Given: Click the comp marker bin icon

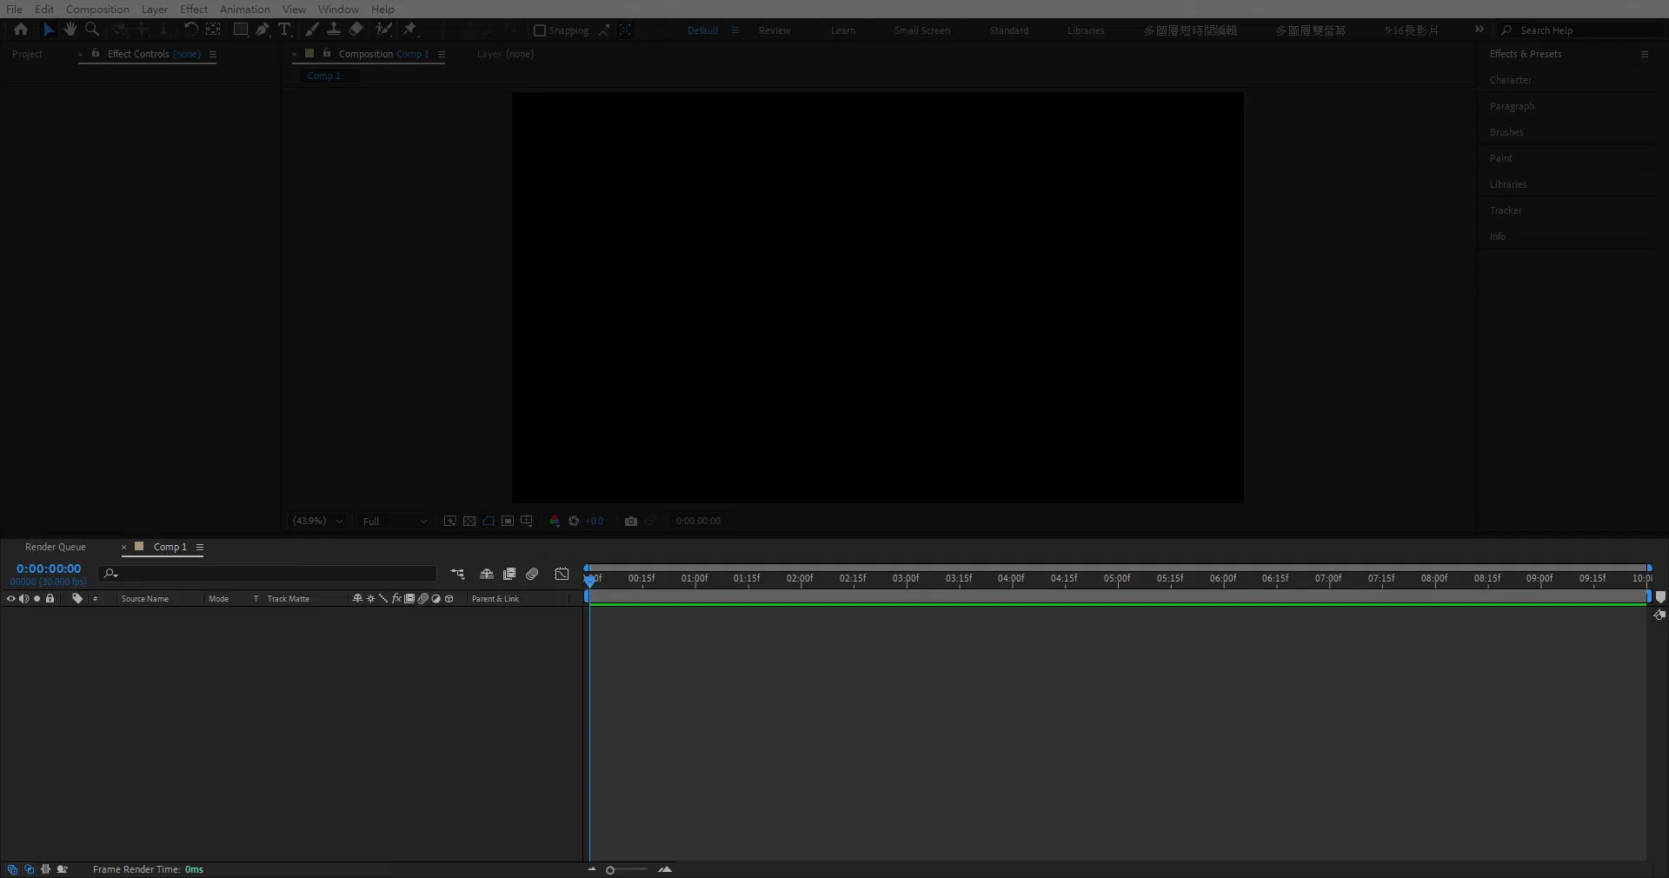Looking at the screenshot, I should tap(1660, 597).
